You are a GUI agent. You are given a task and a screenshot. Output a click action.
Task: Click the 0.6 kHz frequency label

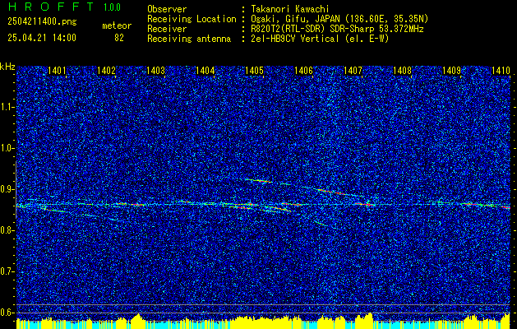point(7,313)
